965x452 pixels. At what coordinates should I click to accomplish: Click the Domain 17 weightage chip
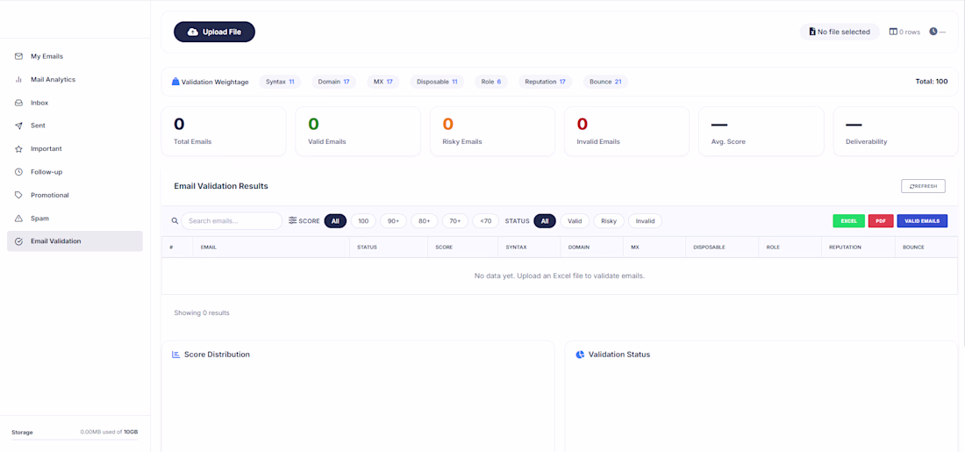point(333,82)
